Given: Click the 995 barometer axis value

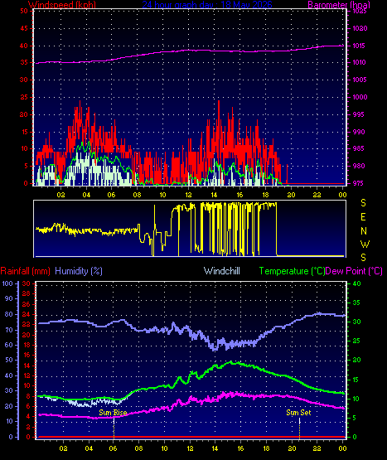Looking at the screenshot, I should click(x=359, y=114).
